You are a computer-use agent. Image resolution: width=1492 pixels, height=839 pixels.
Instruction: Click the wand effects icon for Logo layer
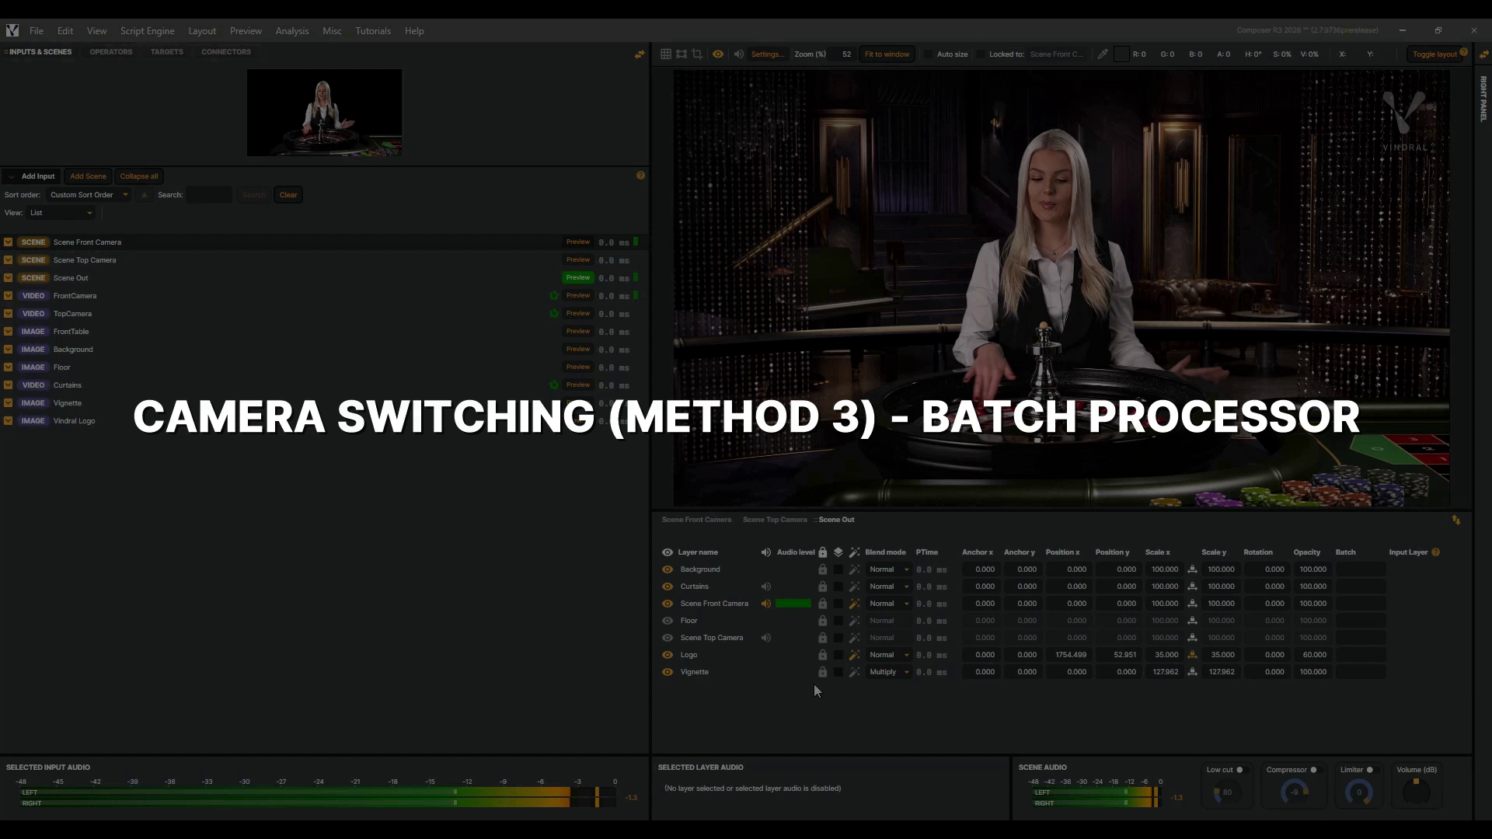(x=854, y=655)
